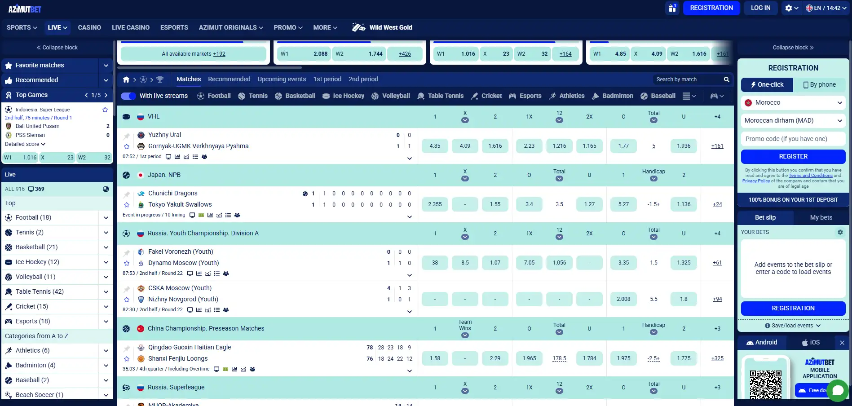The width and height of the screenshot is (852, 406).
Task: Filter live matches by Volleyball
Action: point(391,96)
